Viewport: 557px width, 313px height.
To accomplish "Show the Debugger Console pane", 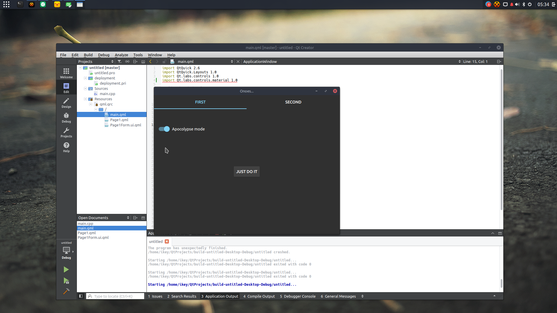I will (298, 296).
